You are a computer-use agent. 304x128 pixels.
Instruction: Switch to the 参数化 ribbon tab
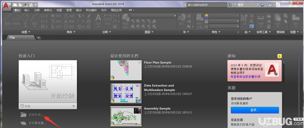(48, 10)
